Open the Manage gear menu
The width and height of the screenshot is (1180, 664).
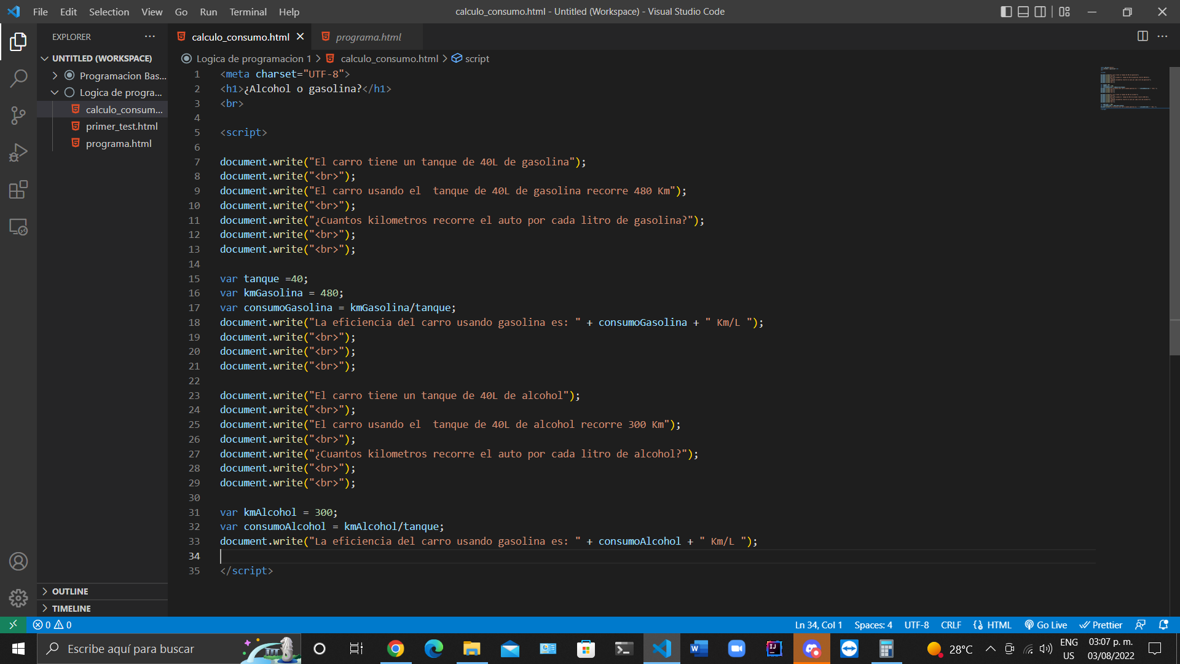pyautogui.click(x=18, y=598)
